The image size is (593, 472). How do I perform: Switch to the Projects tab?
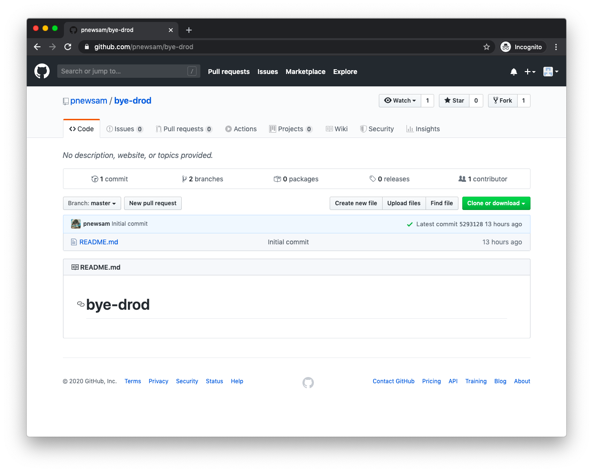291,129
